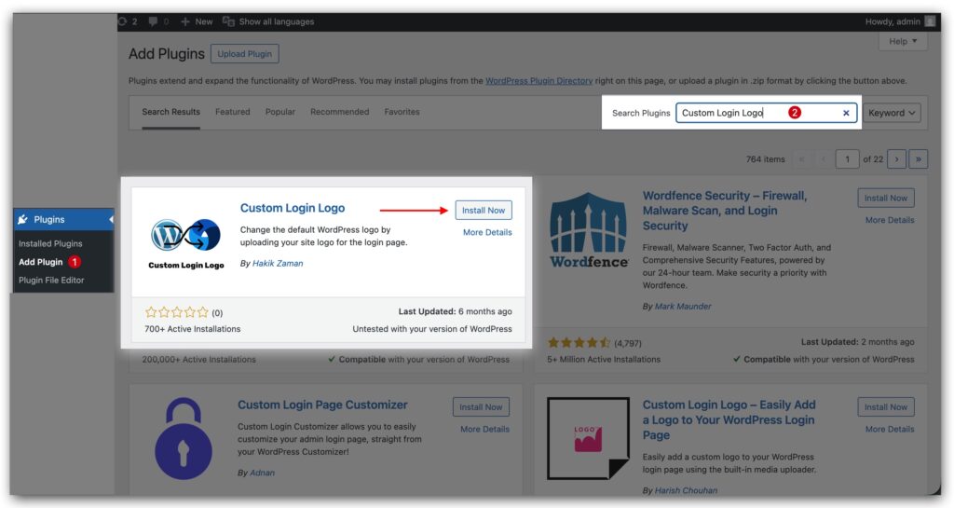Switch to the Featured tab
This screenshot has height=508, width=954.
pyautogui.click(x=232, y=112)
